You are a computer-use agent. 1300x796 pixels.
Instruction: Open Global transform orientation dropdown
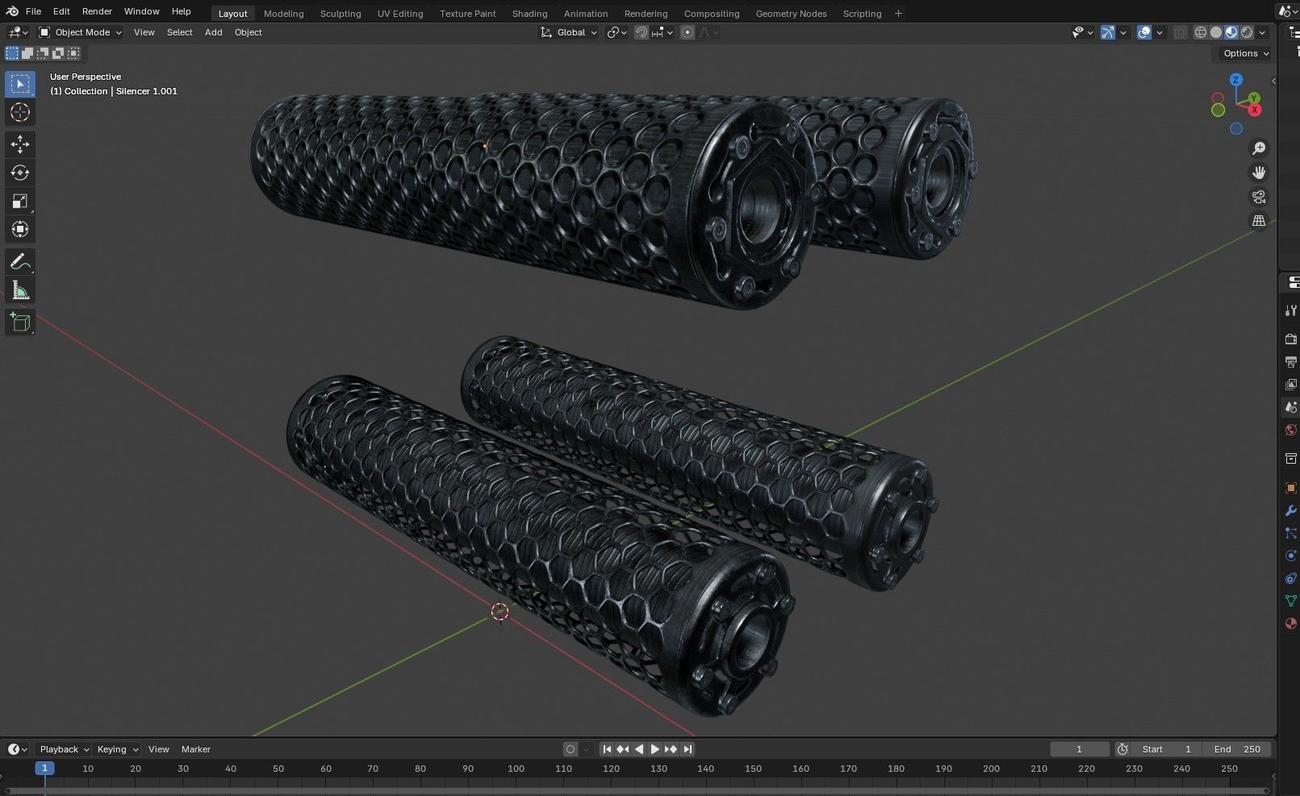[569, 32]
